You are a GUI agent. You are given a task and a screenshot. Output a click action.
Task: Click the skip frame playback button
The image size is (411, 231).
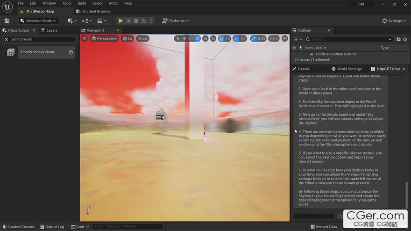[x=128, y=21]
